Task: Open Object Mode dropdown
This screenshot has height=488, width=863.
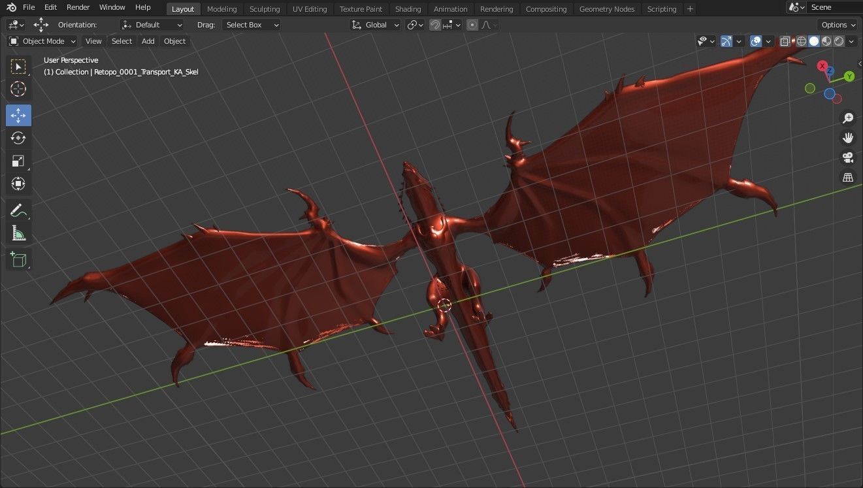Action: coord(42,41)
